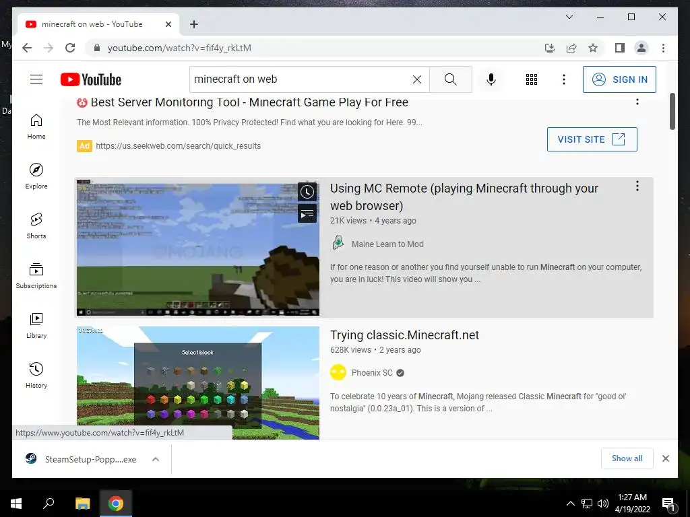Toggle the Chrome side panel
The image size is (690, 517).
tap(620, 48)
